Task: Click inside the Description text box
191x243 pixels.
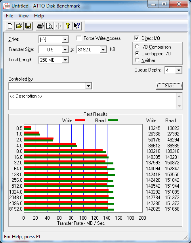Action: click(x=92, y=101)
